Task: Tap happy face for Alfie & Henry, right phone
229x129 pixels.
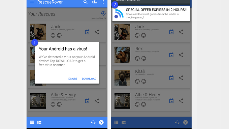Action: [137, 104]
